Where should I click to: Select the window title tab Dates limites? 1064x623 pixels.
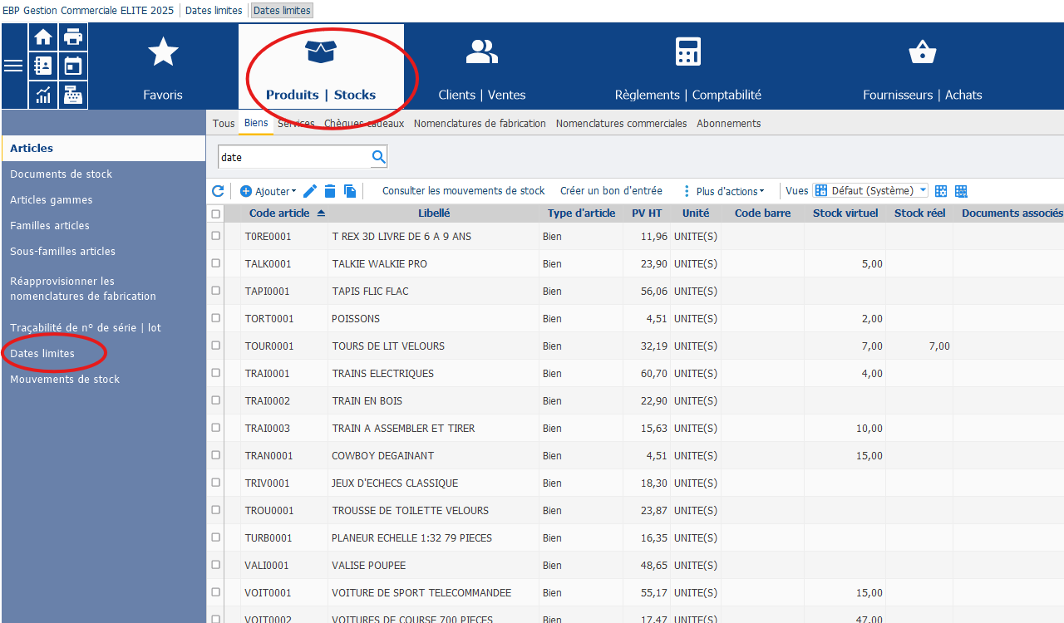tap(282, 11)
